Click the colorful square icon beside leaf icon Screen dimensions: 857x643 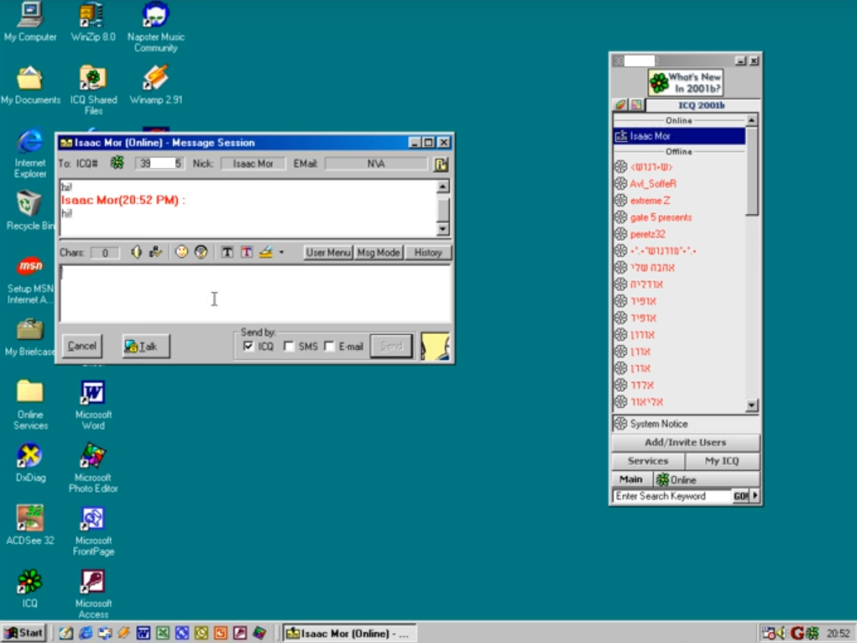[x=637, y=105]
